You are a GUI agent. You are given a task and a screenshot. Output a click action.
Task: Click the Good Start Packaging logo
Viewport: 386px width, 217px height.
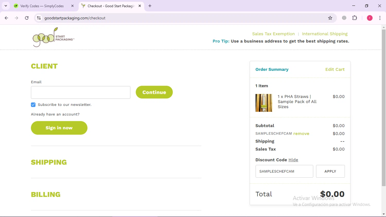pos(53,37)
